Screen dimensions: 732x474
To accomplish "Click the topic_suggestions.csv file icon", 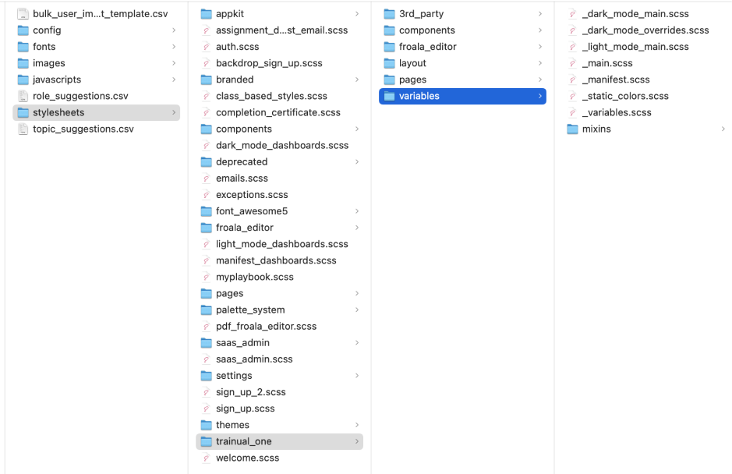I will (x=23, y=129).
